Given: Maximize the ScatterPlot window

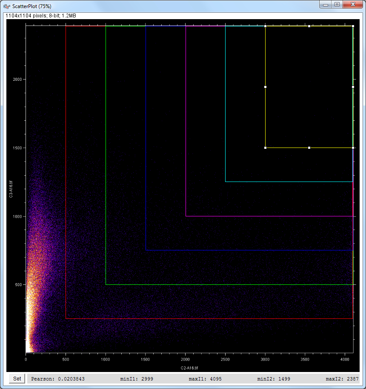Looking at the screenshot, I should click(337, 5).
